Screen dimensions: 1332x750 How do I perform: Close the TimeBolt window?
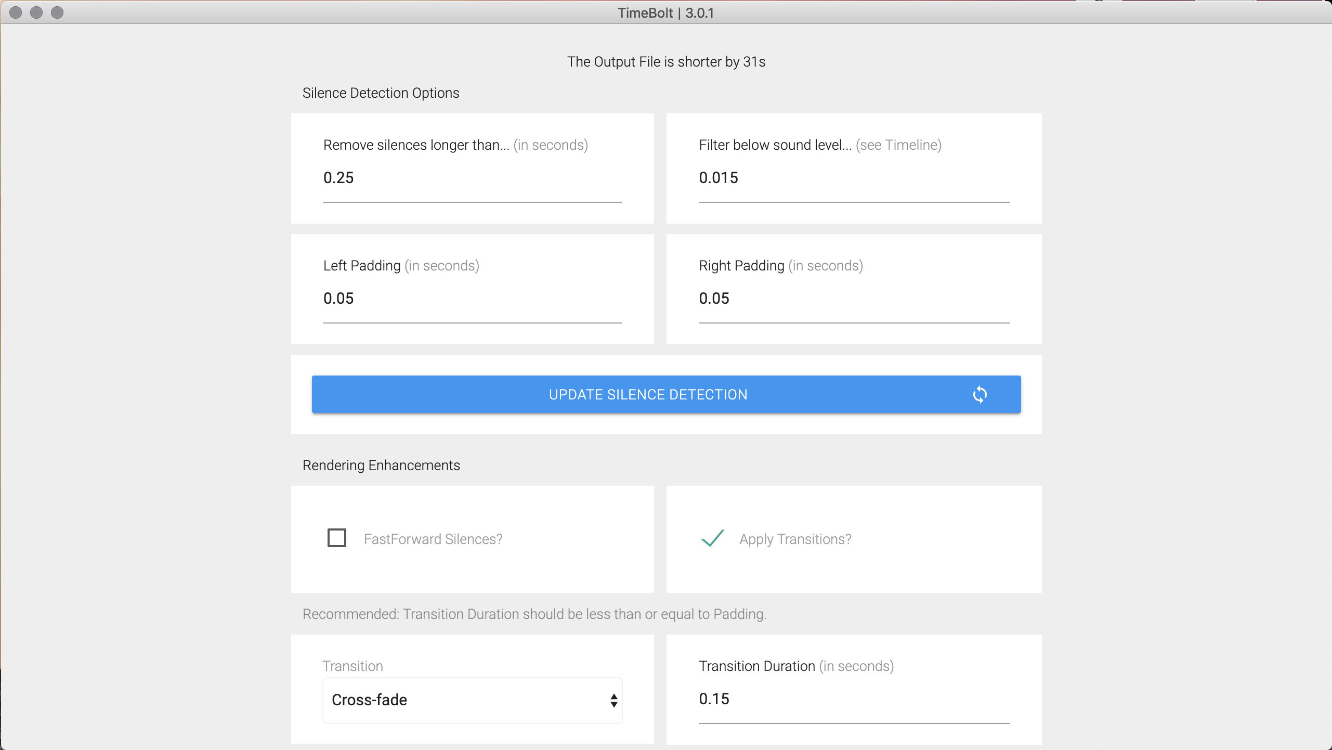point(16,12)
